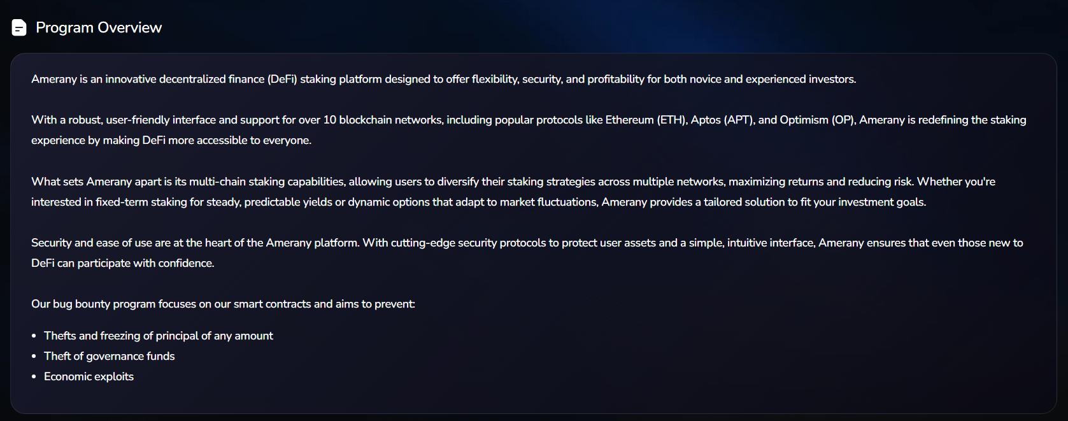Select "Thefts and freezing of principal" list item

158,336
